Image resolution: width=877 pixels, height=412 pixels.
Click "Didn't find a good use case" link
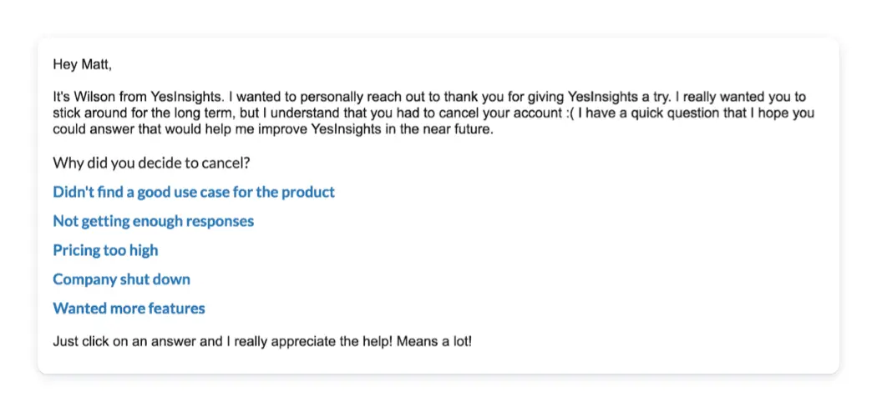click(193, 193)
